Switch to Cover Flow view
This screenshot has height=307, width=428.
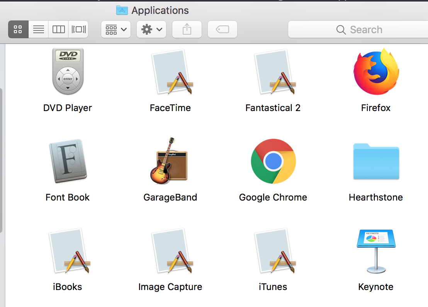[78, 29]
